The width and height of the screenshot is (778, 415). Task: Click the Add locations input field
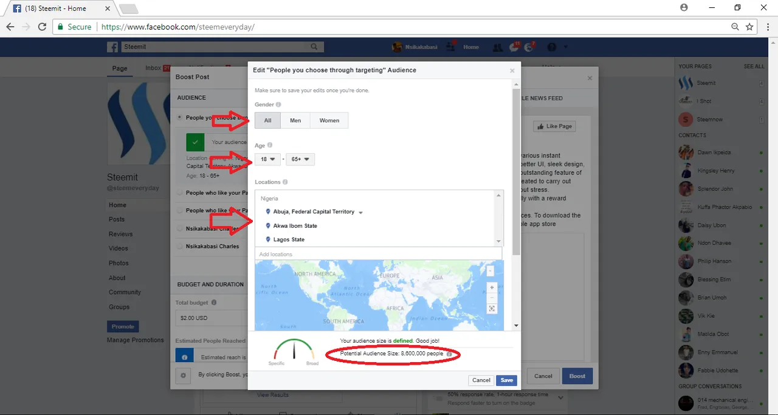click(x=379, y=254)
